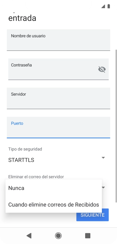Tap the recent apps square icon

[x=88, y=236]
